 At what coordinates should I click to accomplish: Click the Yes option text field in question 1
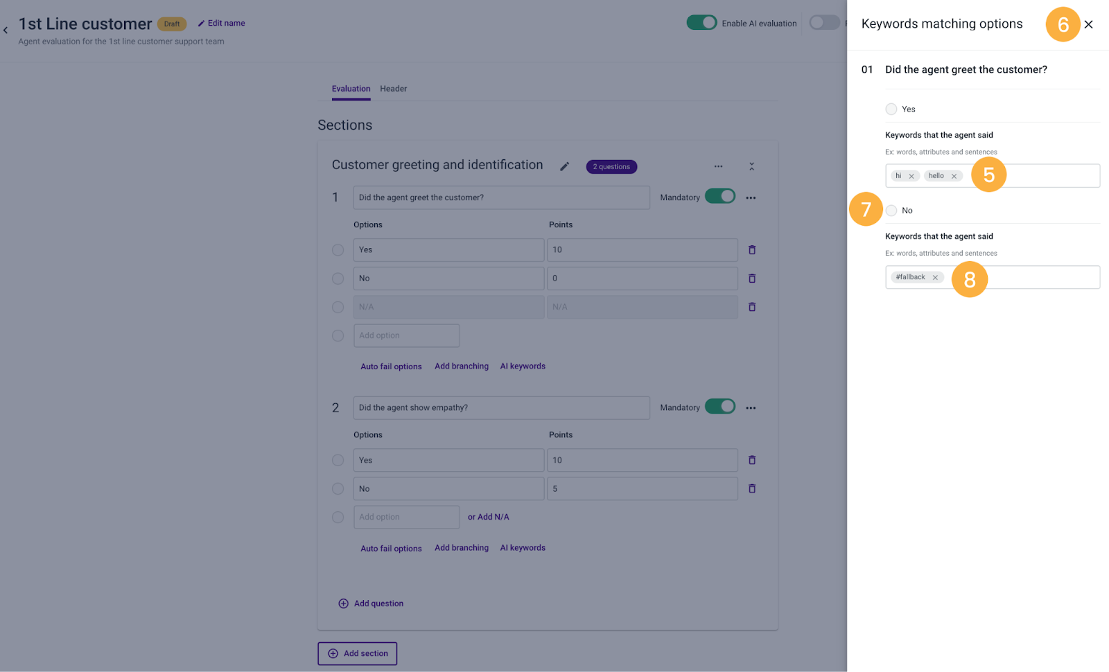pyautogui.click(x=449, y=250)
